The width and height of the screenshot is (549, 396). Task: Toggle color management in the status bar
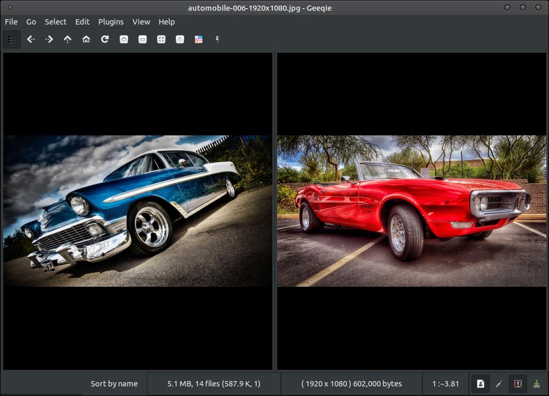(518, 384)
